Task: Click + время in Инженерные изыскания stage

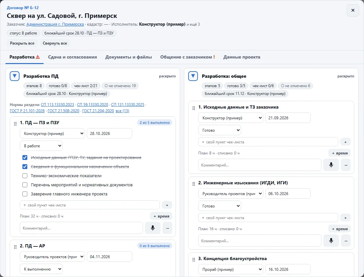Action: [340, 229]
